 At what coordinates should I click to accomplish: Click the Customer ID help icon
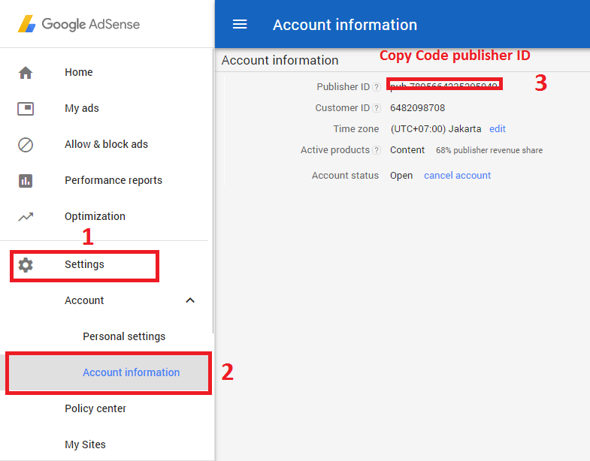(x=377, y=108)
